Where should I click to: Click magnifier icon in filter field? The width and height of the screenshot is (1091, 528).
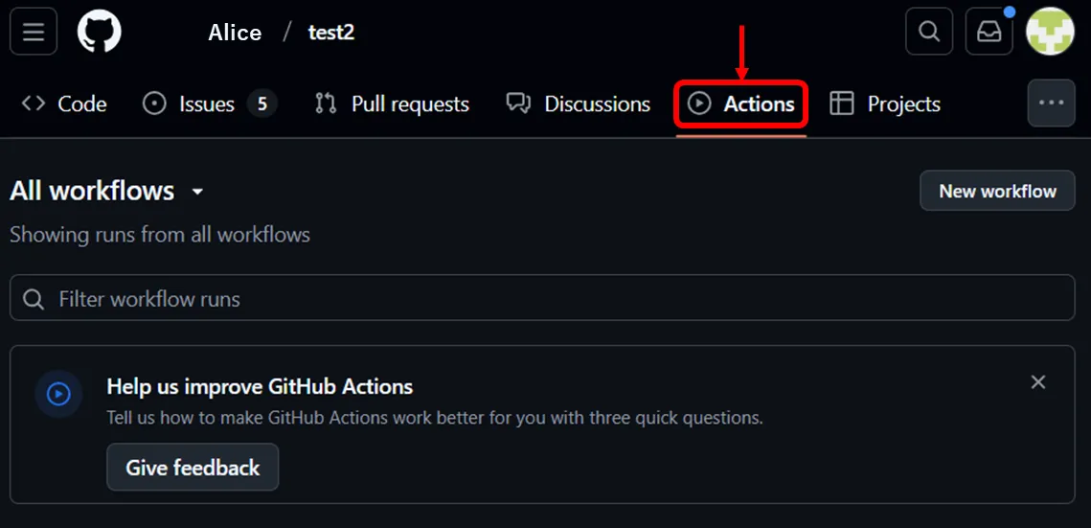pos(34,299)
